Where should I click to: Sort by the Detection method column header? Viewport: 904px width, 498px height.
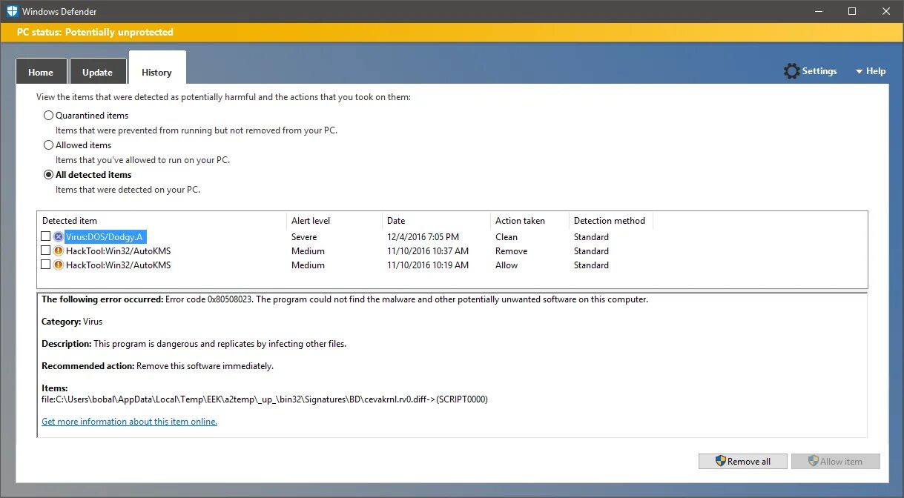click(610, 221)
